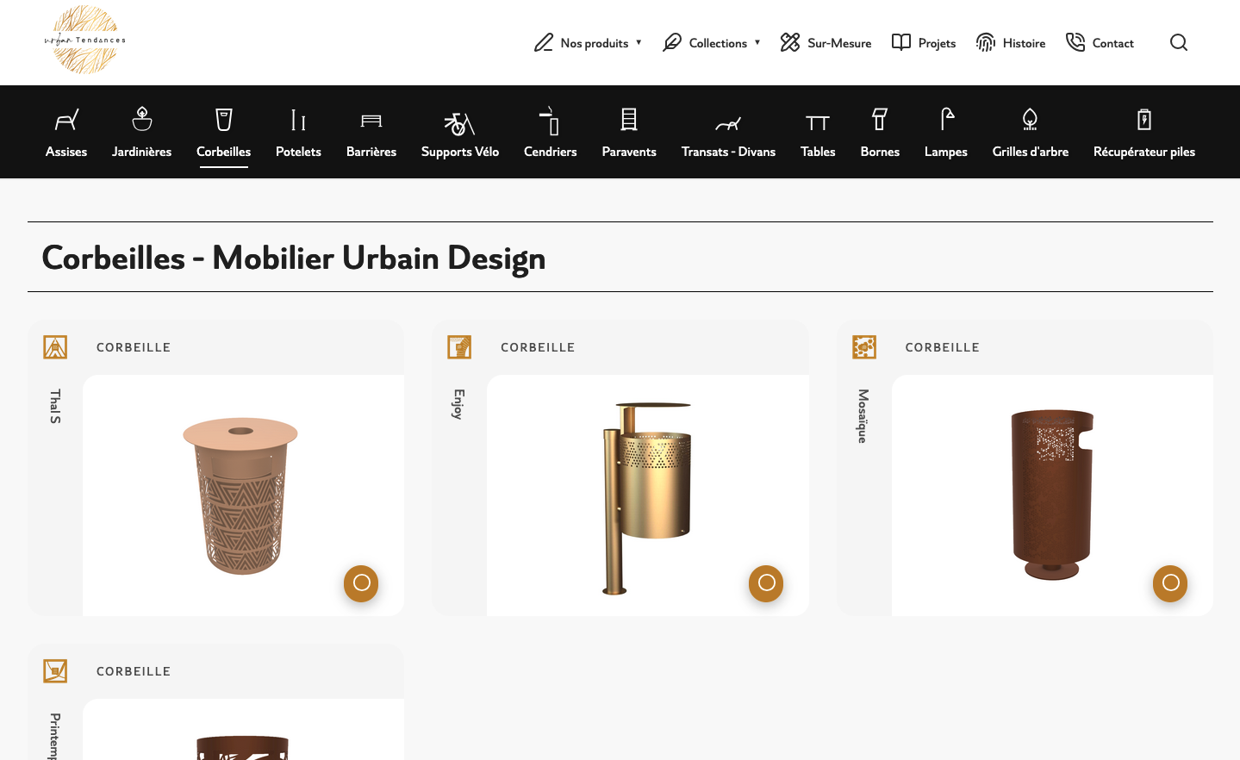
Task: Visit the Histoire page link
Action: click(1011, 43)
